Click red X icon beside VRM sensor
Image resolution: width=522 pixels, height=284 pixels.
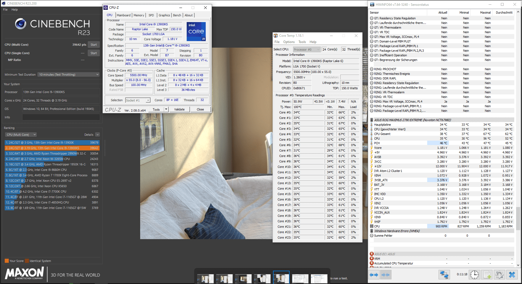(372, 259)
